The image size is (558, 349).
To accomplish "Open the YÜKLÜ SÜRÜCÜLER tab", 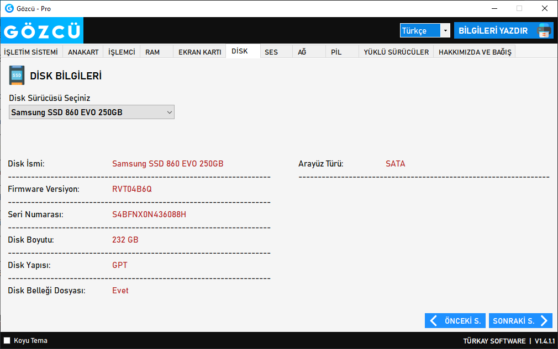I will pyautogui.click(x=396, y=52).
